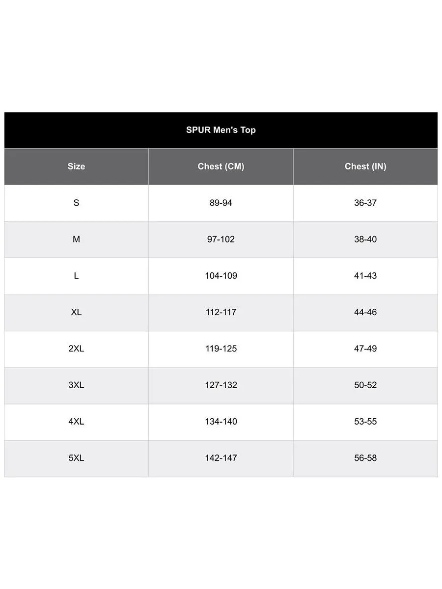This screenshot has width=442, height=589.
Task: Select the 2XL size cell
Action: coord(76,348)
